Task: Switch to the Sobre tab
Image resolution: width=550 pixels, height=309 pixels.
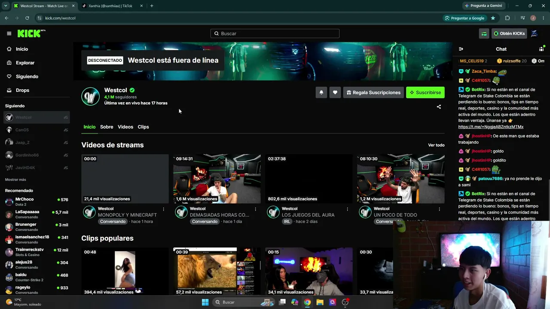Action: (107, 127)
